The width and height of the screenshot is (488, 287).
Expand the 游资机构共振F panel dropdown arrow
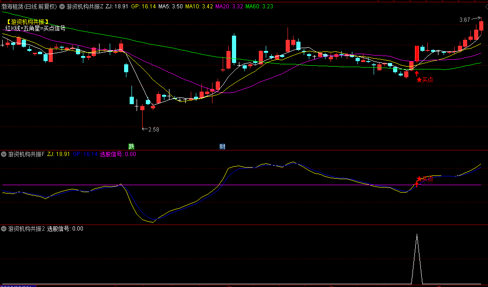tap(4, 154)
